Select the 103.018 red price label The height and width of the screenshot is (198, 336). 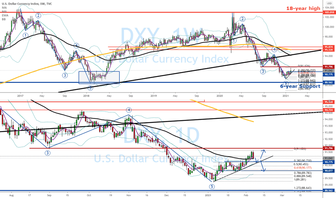point(330,12)
